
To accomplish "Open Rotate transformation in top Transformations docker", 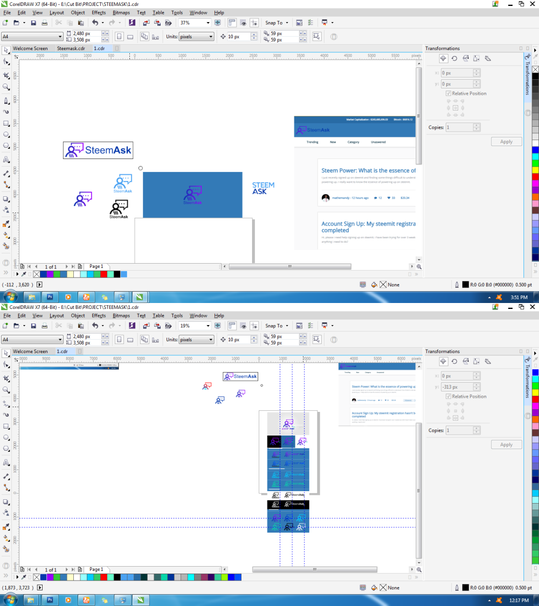I will tap(454, 58).
